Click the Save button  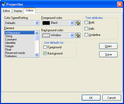point(108,54)
